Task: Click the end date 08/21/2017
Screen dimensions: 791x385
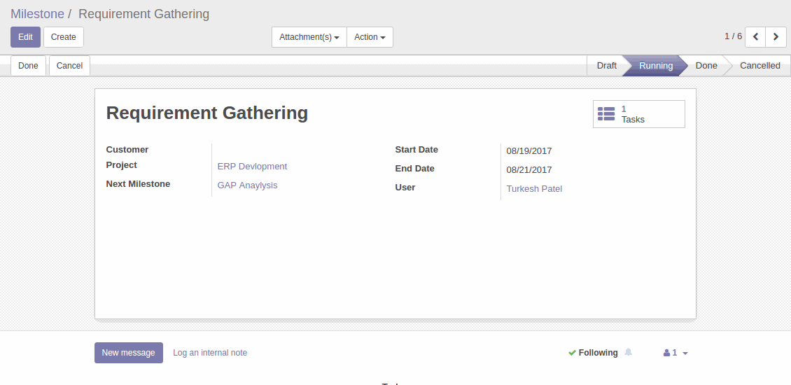Action: click(x=529, y=170)
